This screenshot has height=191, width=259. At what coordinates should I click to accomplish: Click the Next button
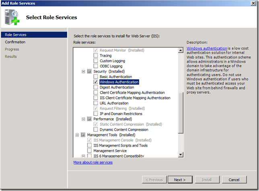[x=180, y=180]
